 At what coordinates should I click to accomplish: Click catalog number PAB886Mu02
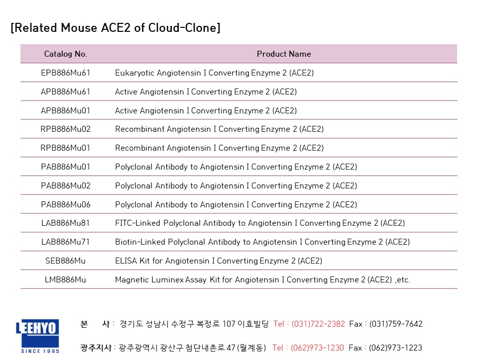[65, 186]
